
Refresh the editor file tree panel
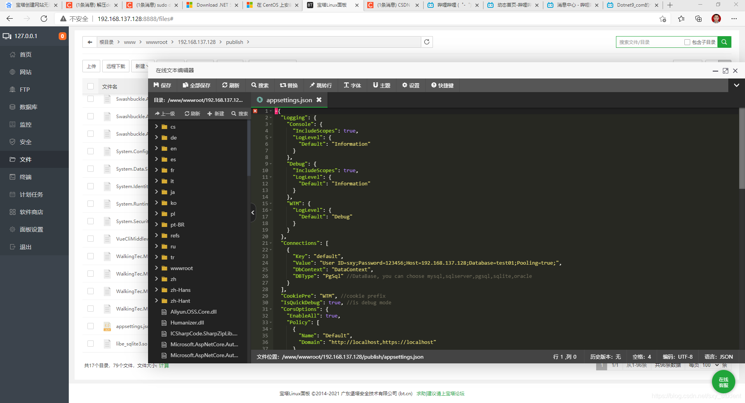pyautogui.click(x=192, y=113)
